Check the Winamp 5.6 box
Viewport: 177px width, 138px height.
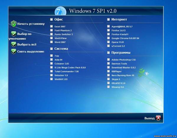coord(108,87)
